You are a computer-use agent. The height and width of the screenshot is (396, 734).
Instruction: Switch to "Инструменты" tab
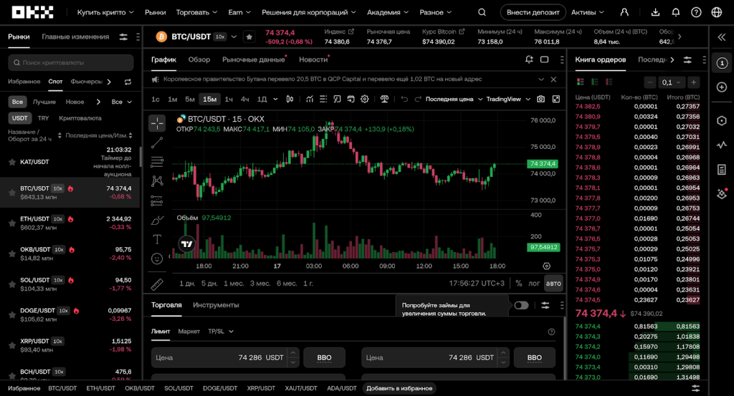(x=216, y=305)
